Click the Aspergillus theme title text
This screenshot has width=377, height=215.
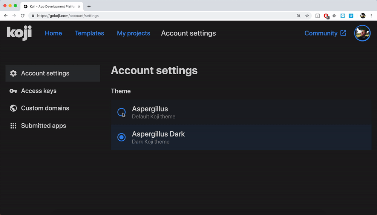pos(150,109)
